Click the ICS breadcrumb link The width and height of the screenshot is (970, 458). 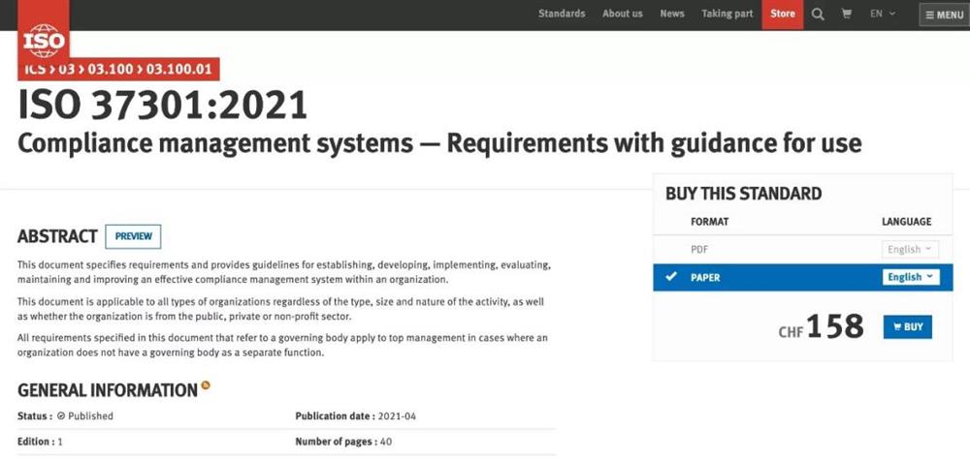(x=35, y=69)
